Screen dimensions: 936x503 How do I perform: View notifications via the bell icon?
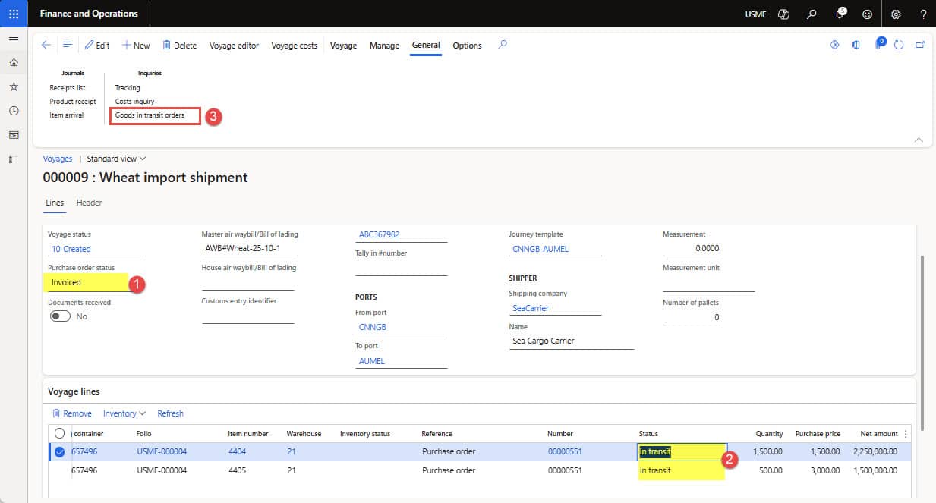[838, 14]
